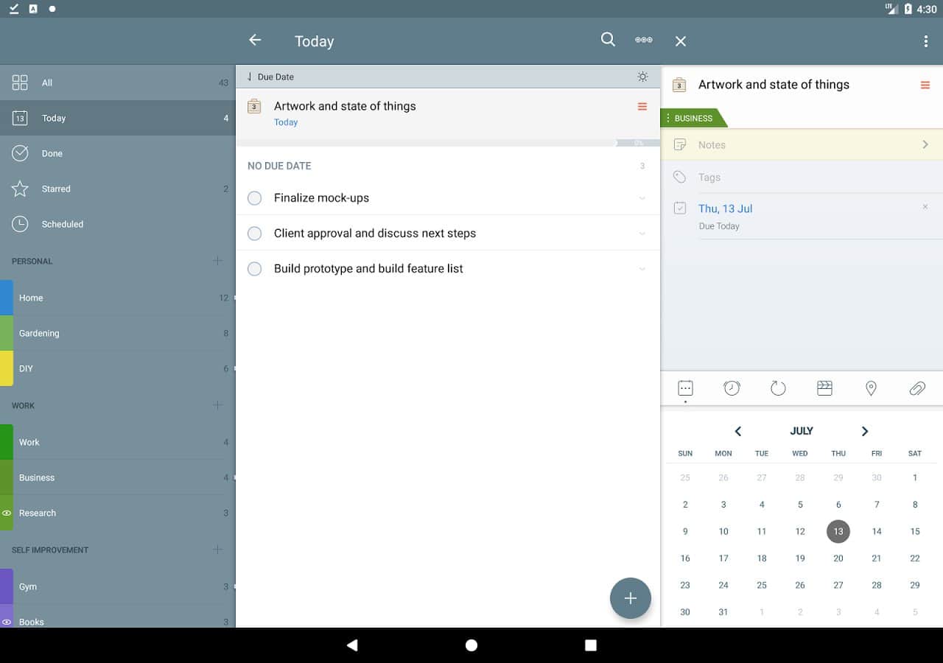Click the red priority lines in detail panel
Screen dimensions: 943x663
point(925,85)
